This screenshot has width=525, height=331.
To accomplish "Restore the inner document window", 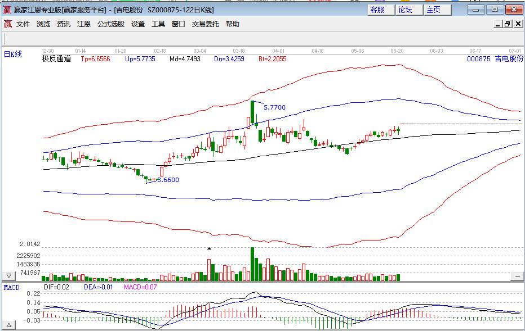I will click(507, 24).
